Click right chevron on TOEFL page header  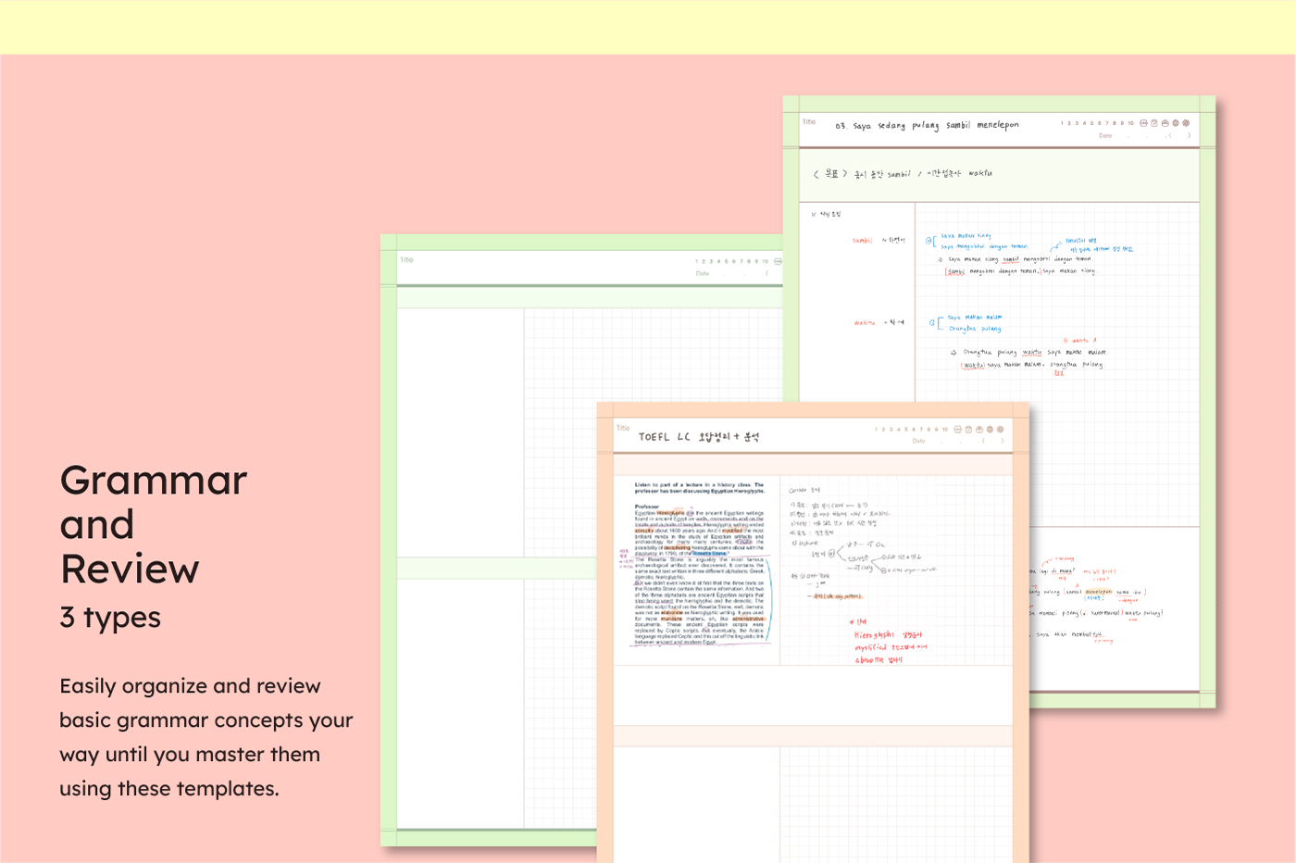(x=1002, y=441)
